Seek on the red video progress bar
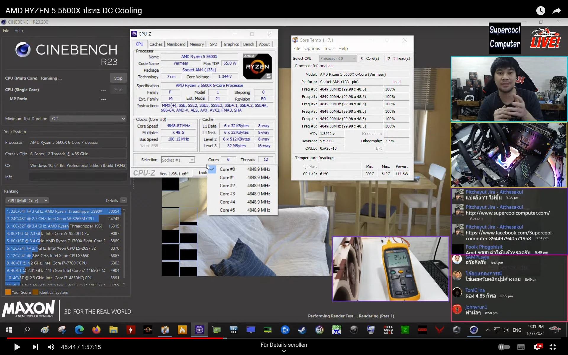 (x=118, y=338)
